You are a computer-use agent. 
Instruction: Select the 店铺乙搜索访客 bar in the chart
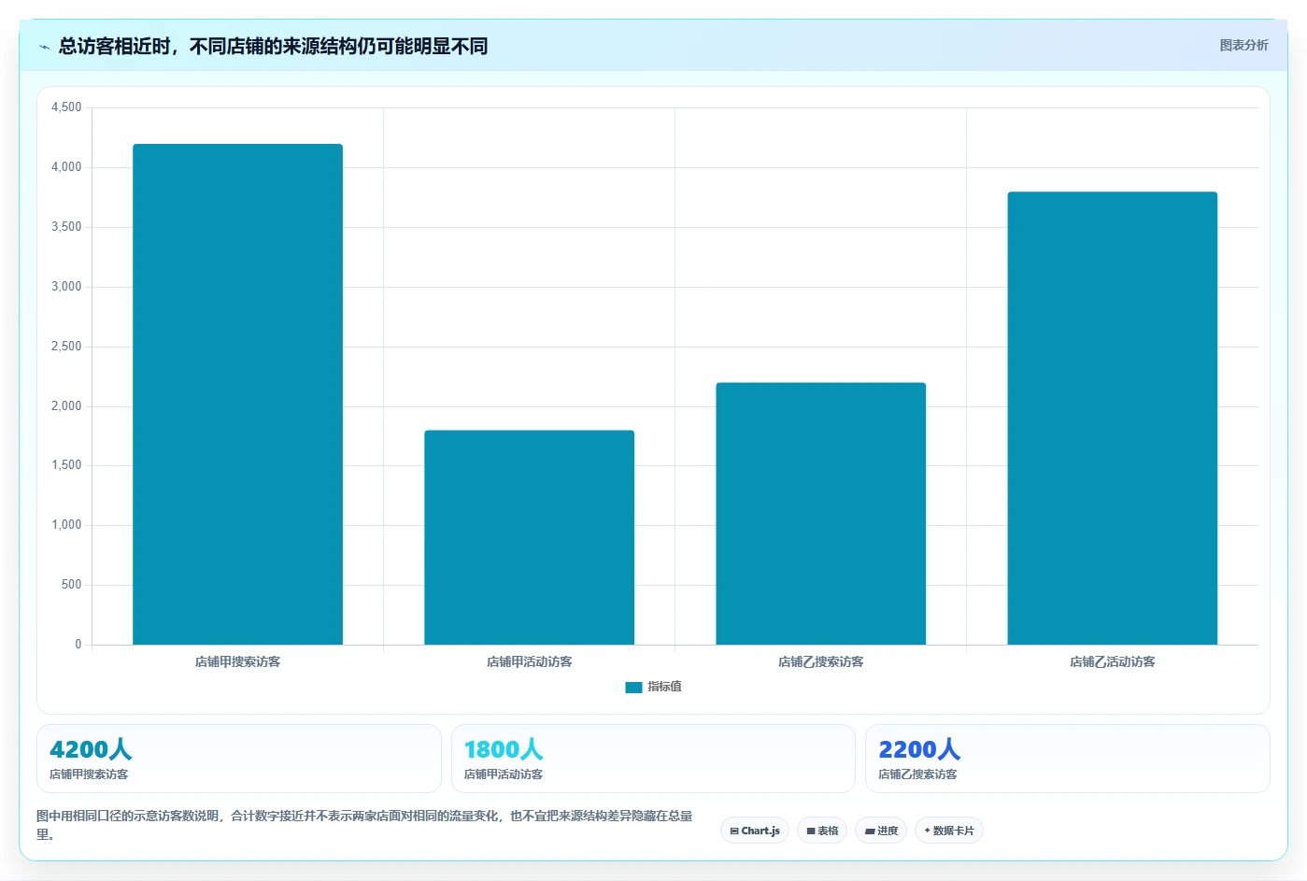pyautogui.click(x=820, y=514)
